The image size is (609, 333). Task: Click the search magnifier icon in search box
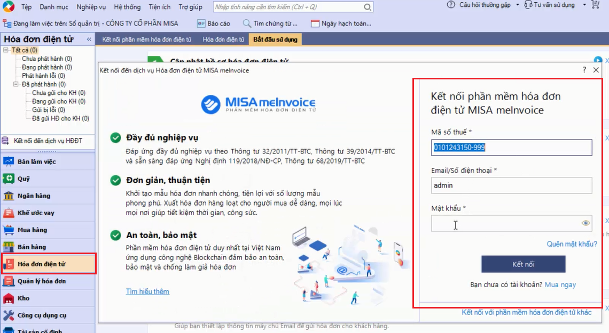(x=367, y=7)
